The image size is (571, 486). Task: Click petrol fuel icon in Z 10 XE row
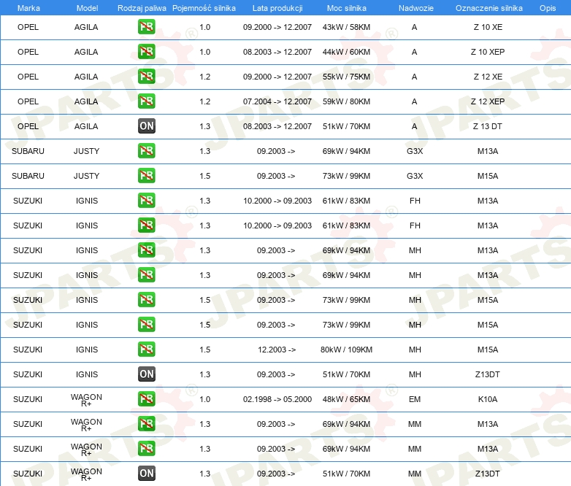click(146, 27)
